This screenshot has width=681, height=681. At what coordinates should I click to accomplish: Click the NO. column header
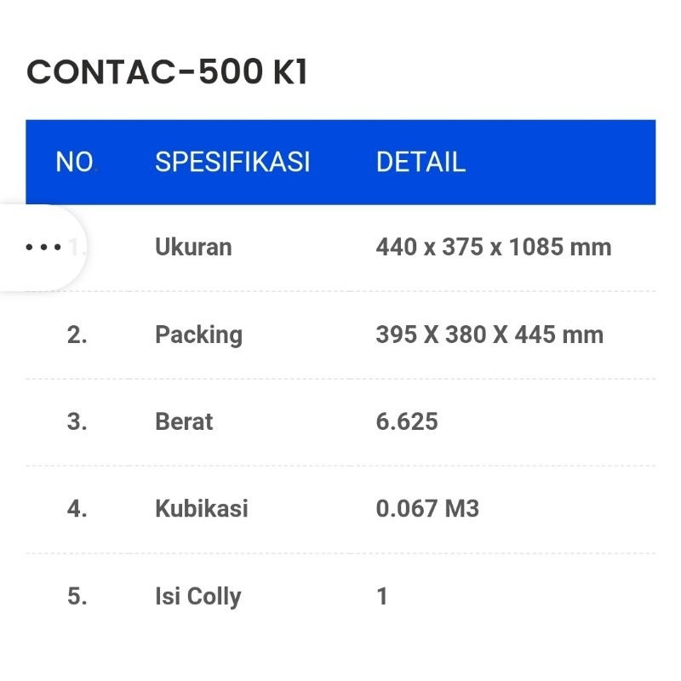tap(76, 162)
